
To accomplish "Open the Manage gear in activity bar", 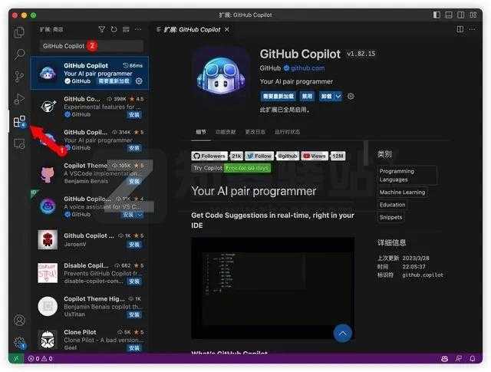I will (x=19, y=342).
